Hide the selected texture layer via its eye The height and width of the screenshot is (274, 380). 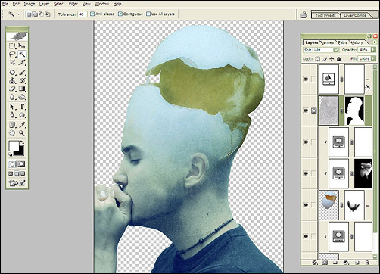[306, 111]
